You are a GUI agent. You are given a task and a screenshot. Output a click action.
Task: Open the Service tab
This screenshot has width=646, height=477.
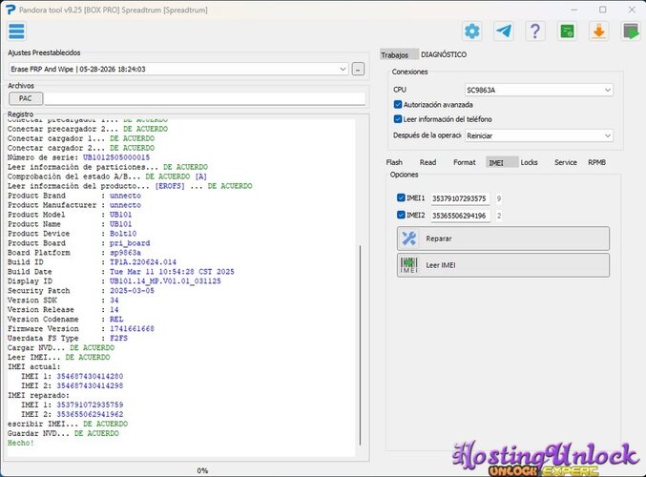coord(565,162)
